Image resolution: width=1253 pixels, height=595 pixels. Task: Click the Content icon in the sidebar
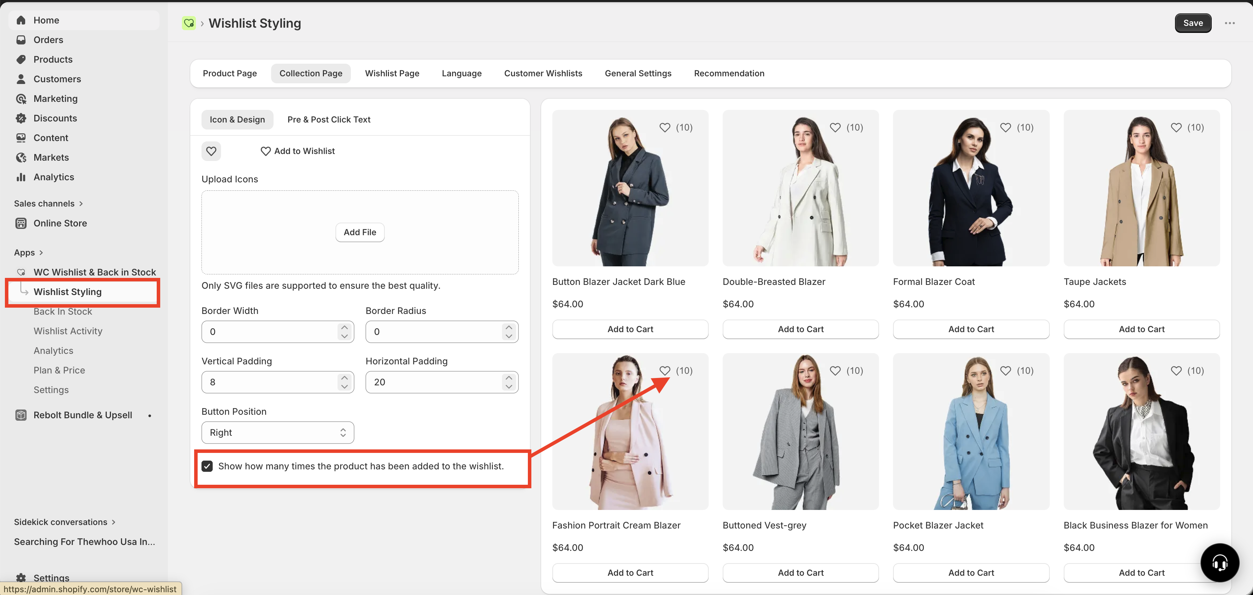coord(21,138)
